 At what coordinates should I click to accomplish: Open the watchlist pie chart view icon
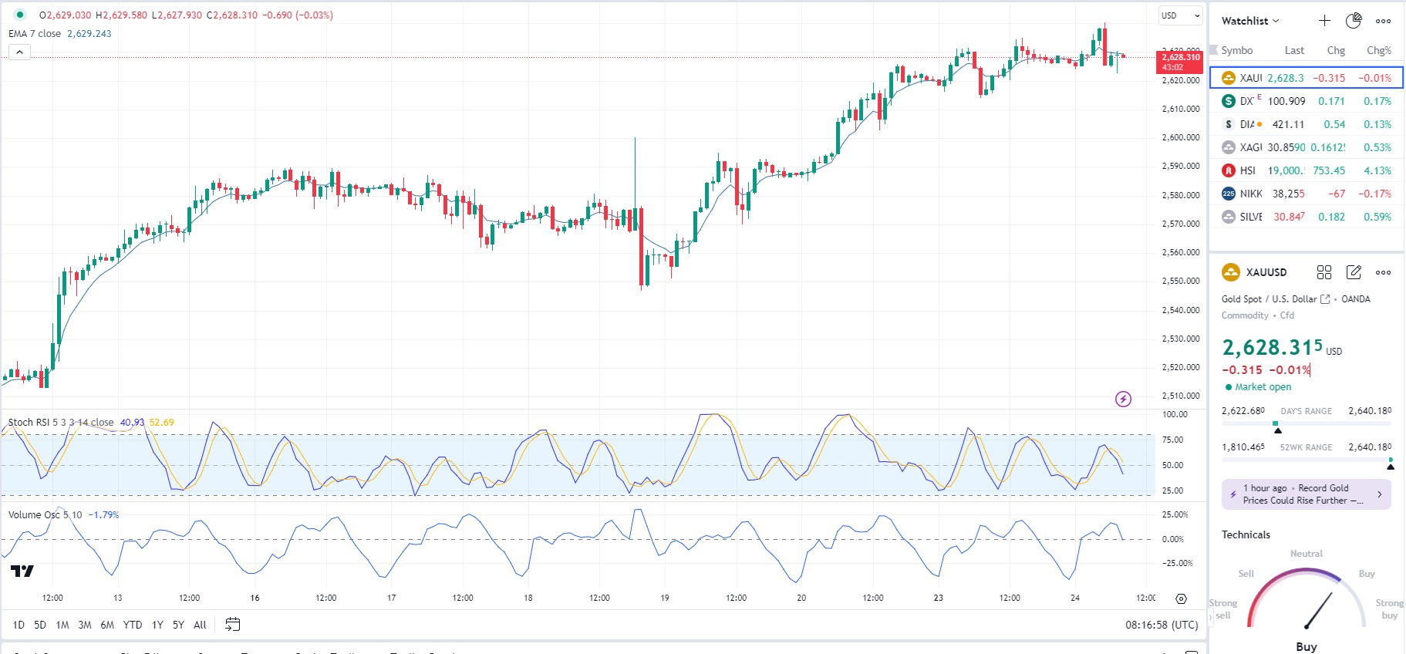click(x=1354, y=21)
